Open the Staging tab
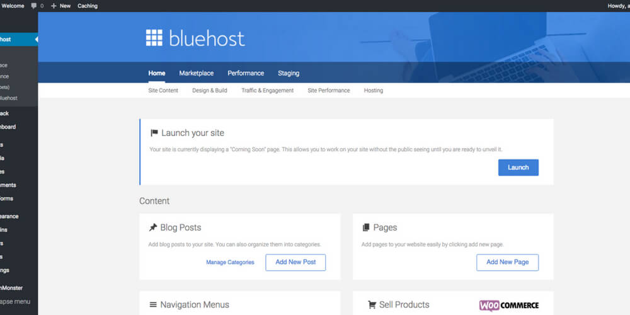630x315 pixels. [x=289, y=73]
